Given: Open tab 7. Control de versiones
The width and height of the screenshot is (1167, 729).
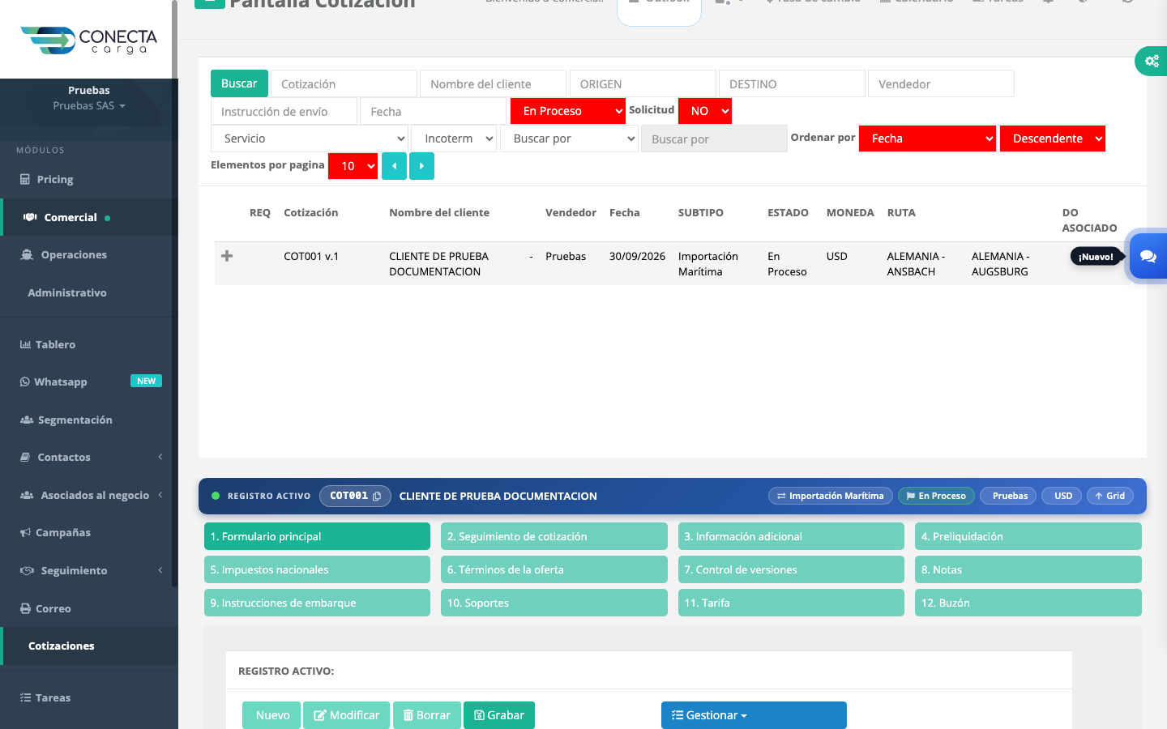Looking at the screenshot, I should click(791, 569).
